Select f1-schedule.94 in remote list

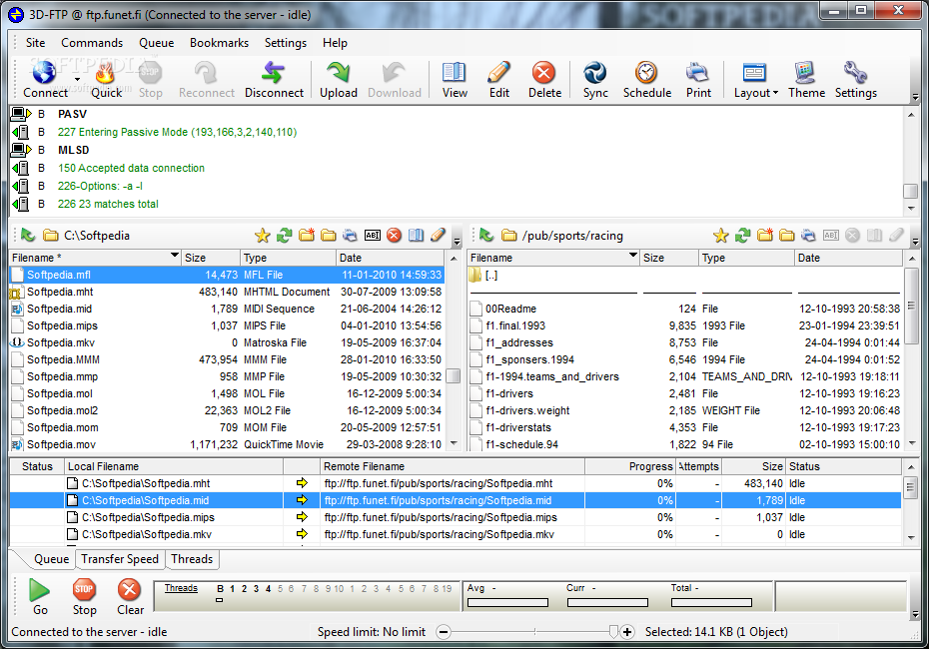point(685,444)
